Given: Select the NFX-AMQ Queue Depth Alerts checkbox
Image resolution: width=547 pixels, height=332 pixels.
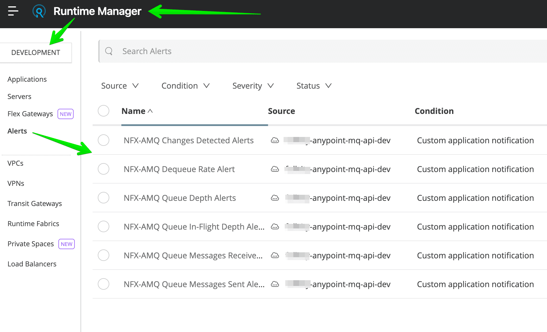Looking at the screenshot, I should coord(104,198).
